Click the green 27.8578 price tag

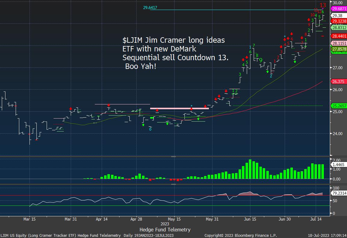click(339, 49)
